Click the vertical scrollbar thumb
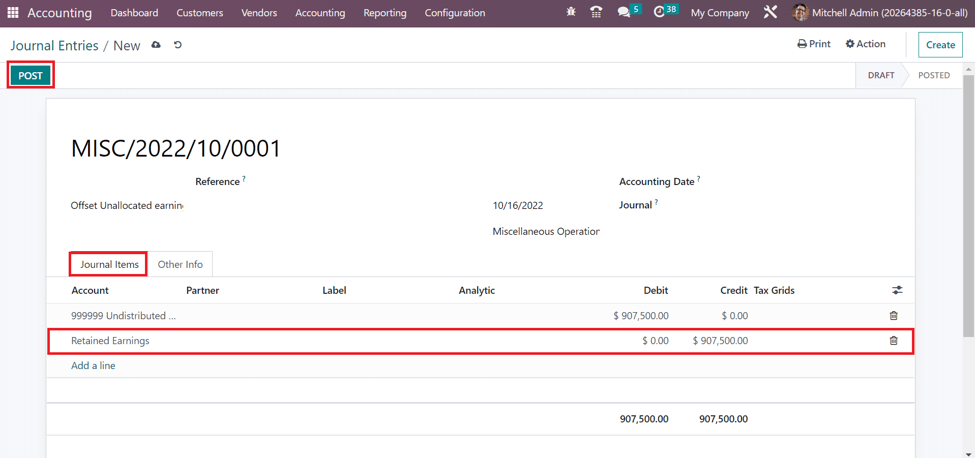This screenshot has height=458, width=975. pyautogui.click(x=968, y=206)
